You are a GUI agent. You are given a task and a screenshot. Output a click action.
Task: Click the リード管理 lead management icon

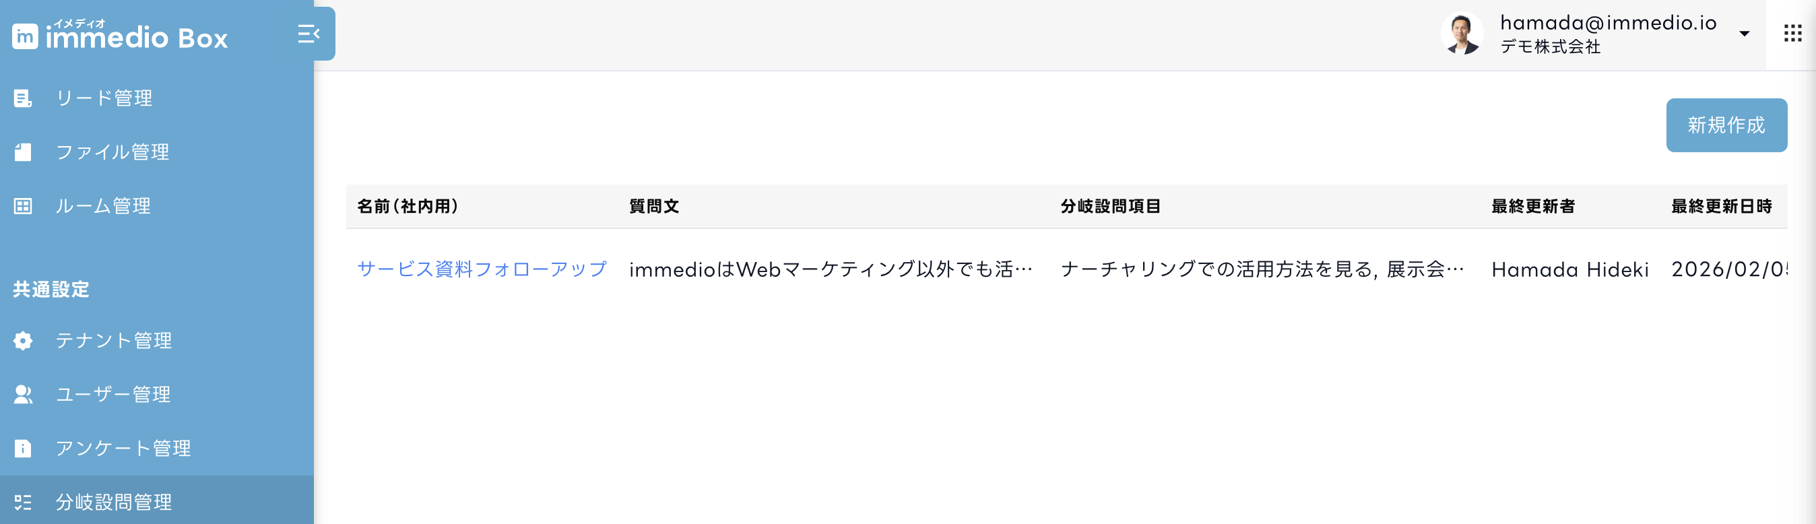point(22,99)
